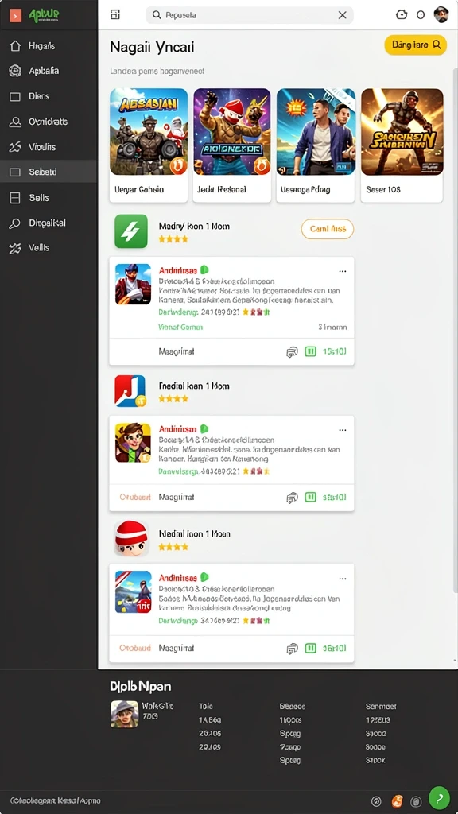Open the Ueryar Gohsin game card
This screenshot has width=458, height=814.
point(149,145)
